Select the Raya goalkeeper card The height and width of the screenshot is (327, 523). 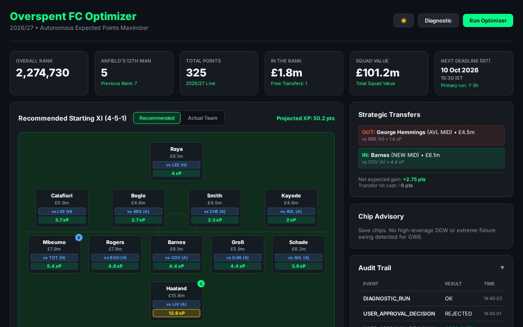[x=177, y=161]
